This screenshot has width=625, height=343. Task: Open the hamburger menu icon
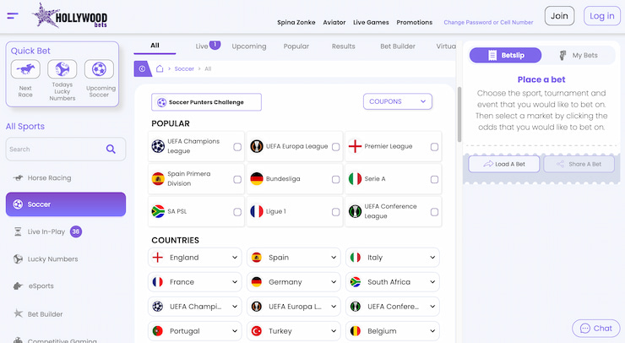tap(13, 16)
